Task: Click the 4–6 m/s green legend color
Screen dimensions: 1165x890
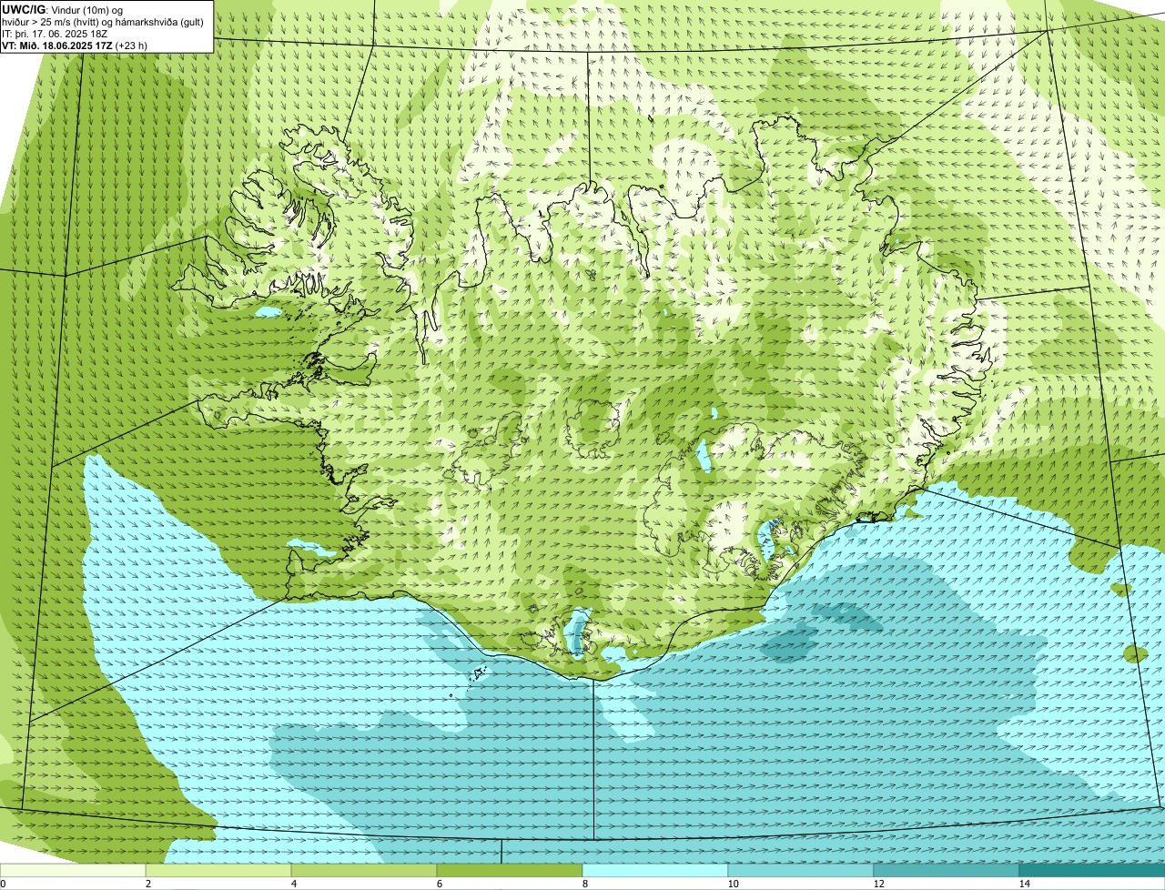Action: point(364,870)
